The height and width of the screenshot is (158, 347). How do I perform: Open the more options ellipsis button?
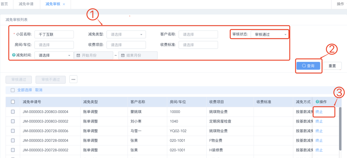[x=73, y=79]
